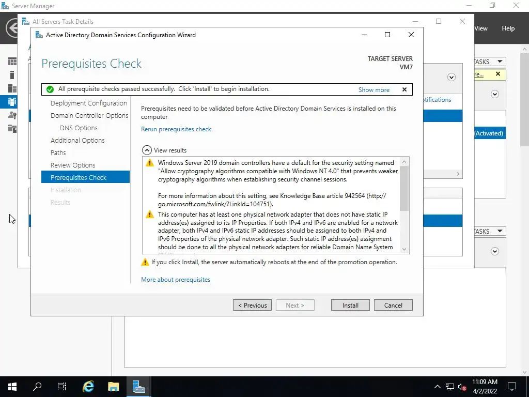Image resolution: width=529 pixels, height=397 pixels.
Task: Click the Install button
Action: pos(350,305)
